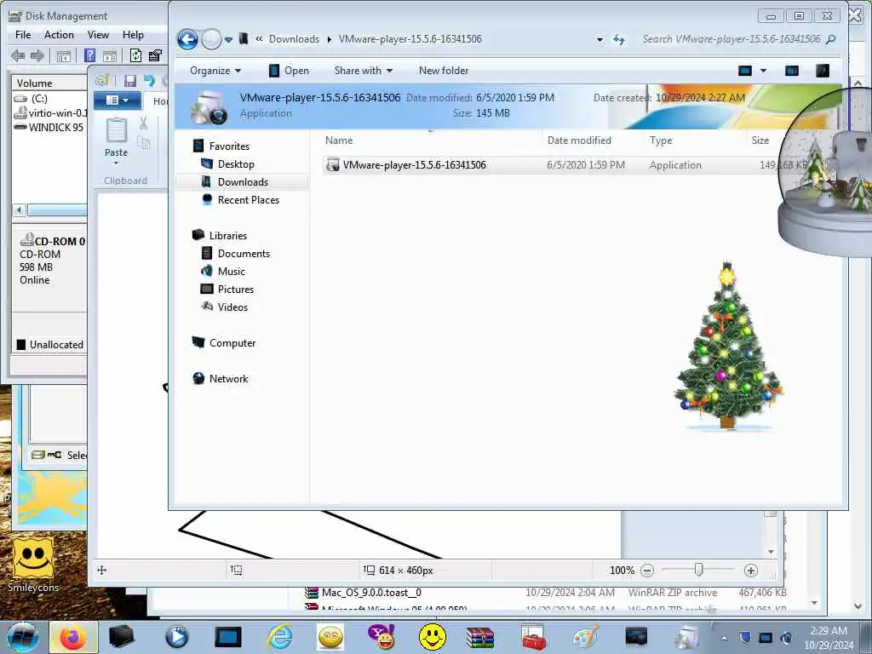
Task: Toggle the preview pane icon
Action: point(792,71)
